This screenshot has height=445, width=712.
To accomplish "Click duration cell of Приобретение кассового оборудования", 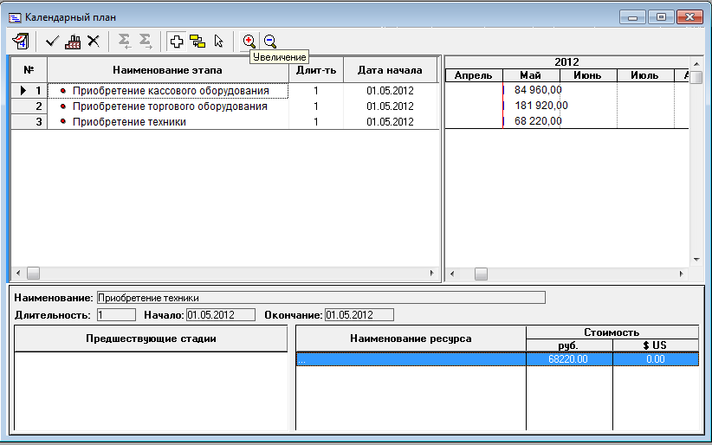I will coord(316,91).
